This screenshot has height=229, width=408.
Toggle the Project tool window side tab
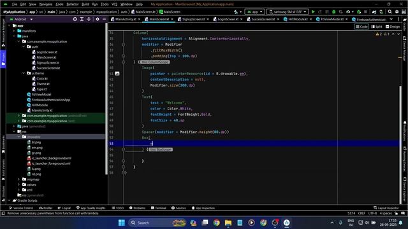click(x=3, y=59)
